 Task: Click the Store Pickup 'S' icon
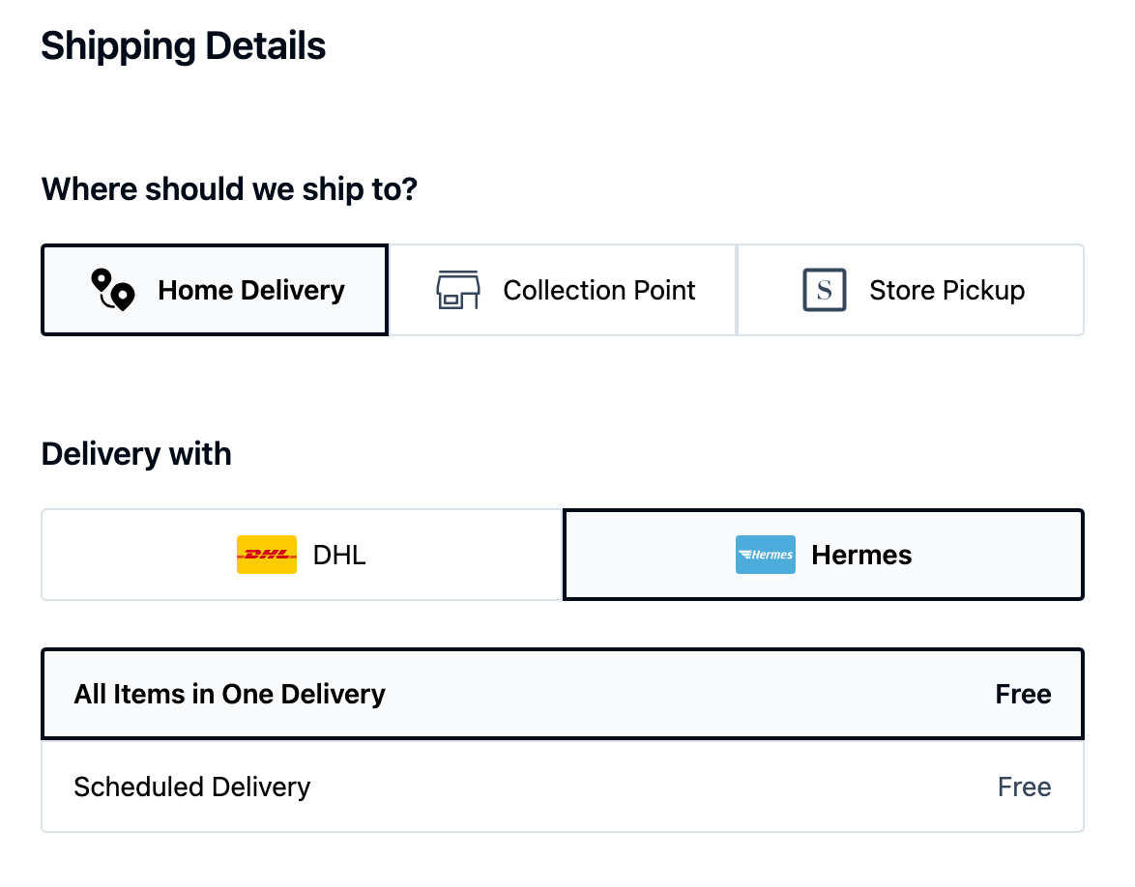tap(824, 290)
